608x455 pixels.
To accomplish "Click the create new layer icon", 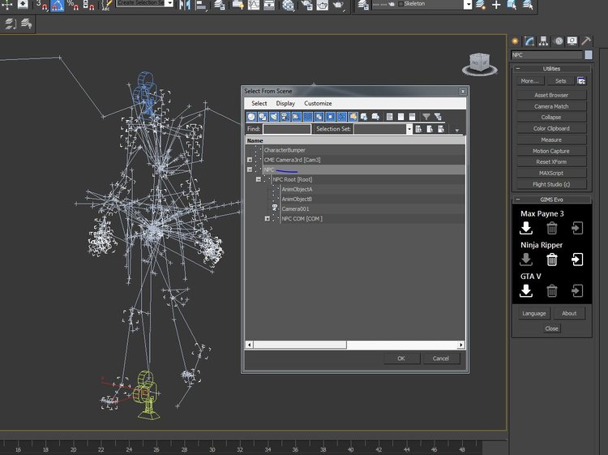I will pos(481,5).
